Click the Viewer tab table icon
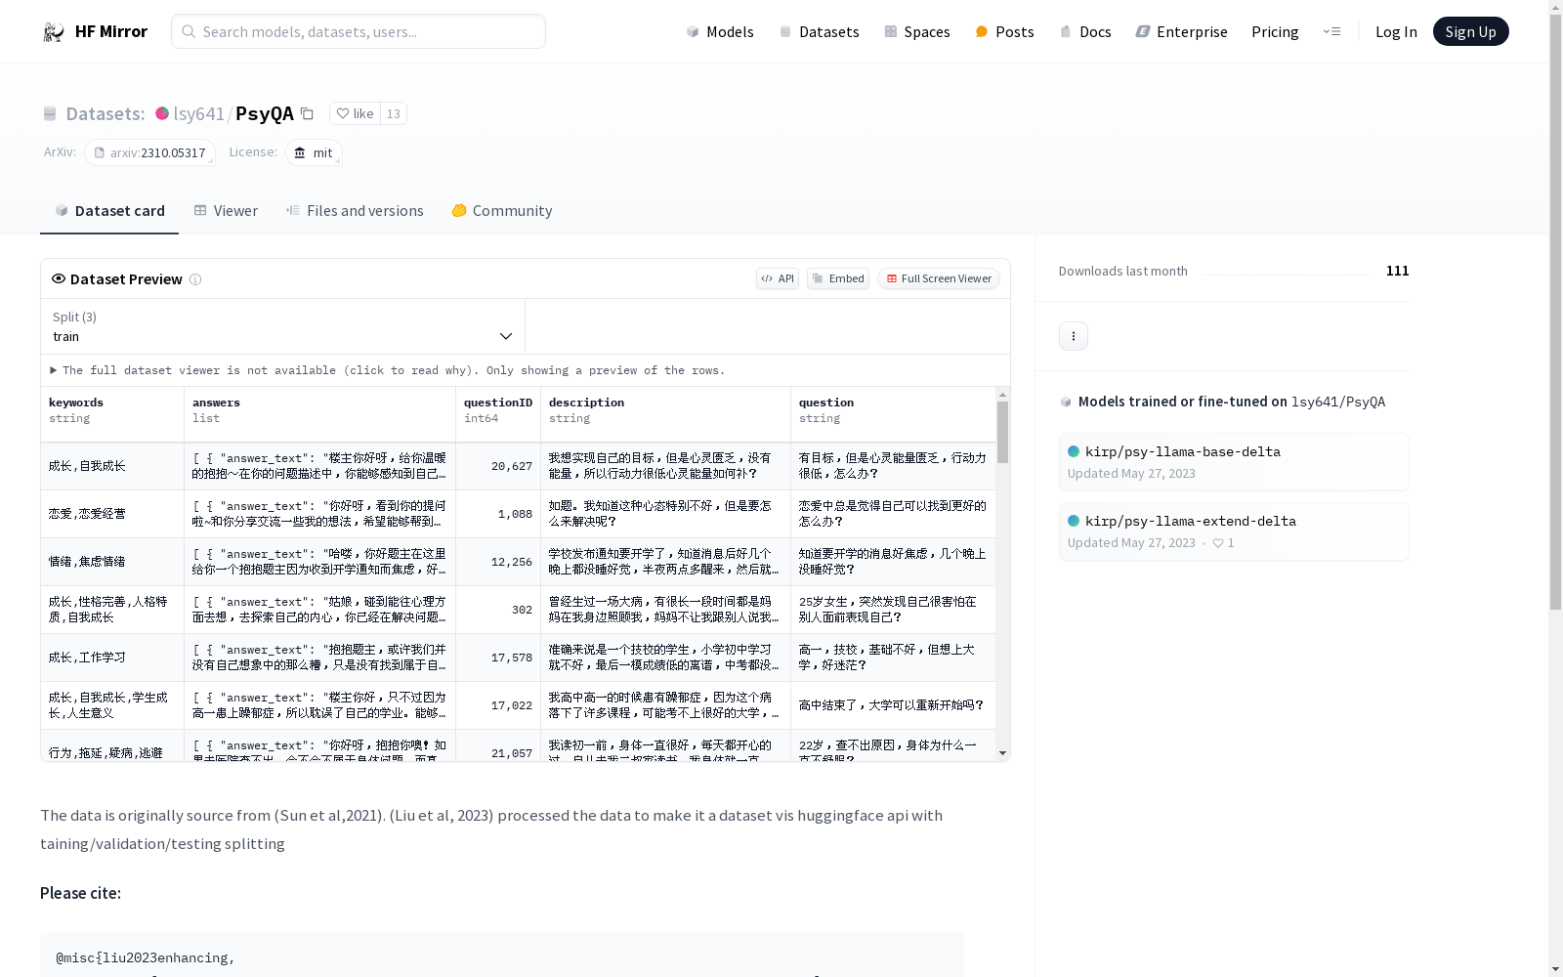This screenshot has height=977, width=1563. pos(200,210)
